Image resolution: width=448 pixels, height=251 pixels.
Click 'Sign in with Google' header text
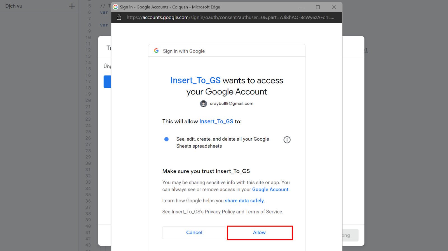[184, 51]
